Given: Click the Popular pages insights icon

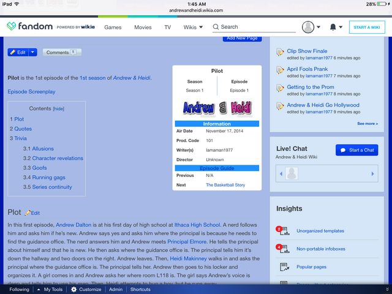Looking at the screenshot, I should [284, 267].
